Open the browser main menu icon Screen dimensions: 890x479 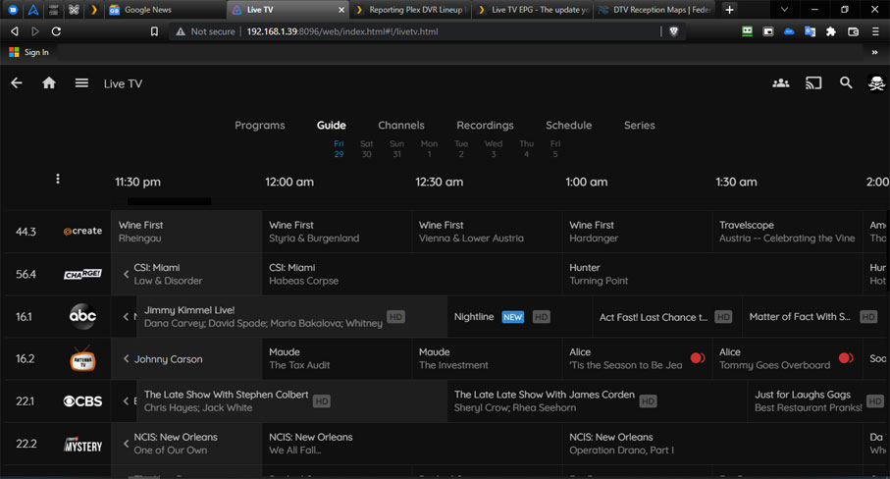click(876, 31)
